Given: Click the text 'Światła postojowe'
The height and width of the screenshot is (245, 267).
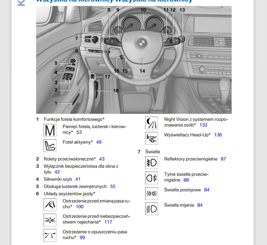Looking at the screenshot, I should point(182,190).
